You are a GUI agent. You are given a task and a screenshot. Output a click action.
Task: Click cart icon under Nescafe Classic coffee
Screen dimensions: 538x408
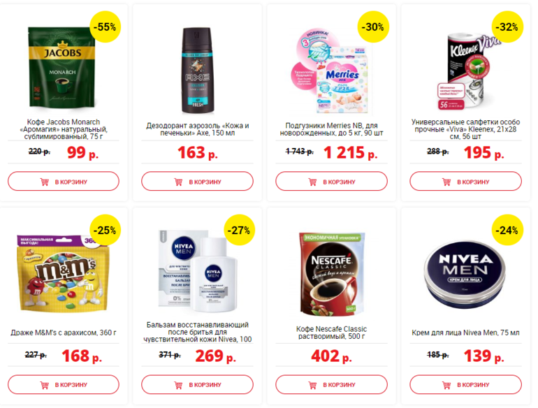point(312,385)
